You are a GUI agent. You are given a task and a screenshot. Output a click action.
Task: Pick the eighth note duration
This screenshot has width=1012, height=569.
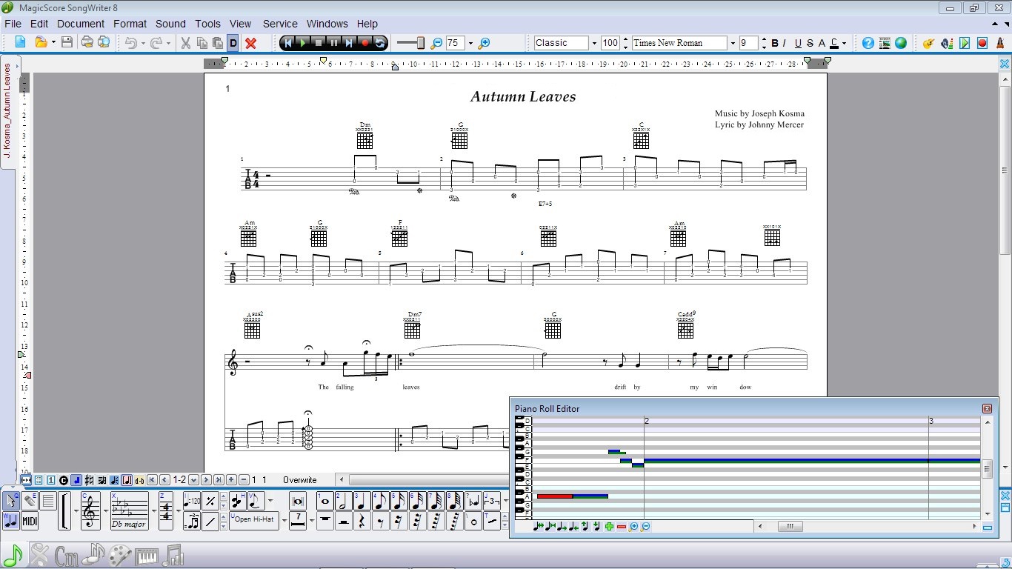click(380, 501)
